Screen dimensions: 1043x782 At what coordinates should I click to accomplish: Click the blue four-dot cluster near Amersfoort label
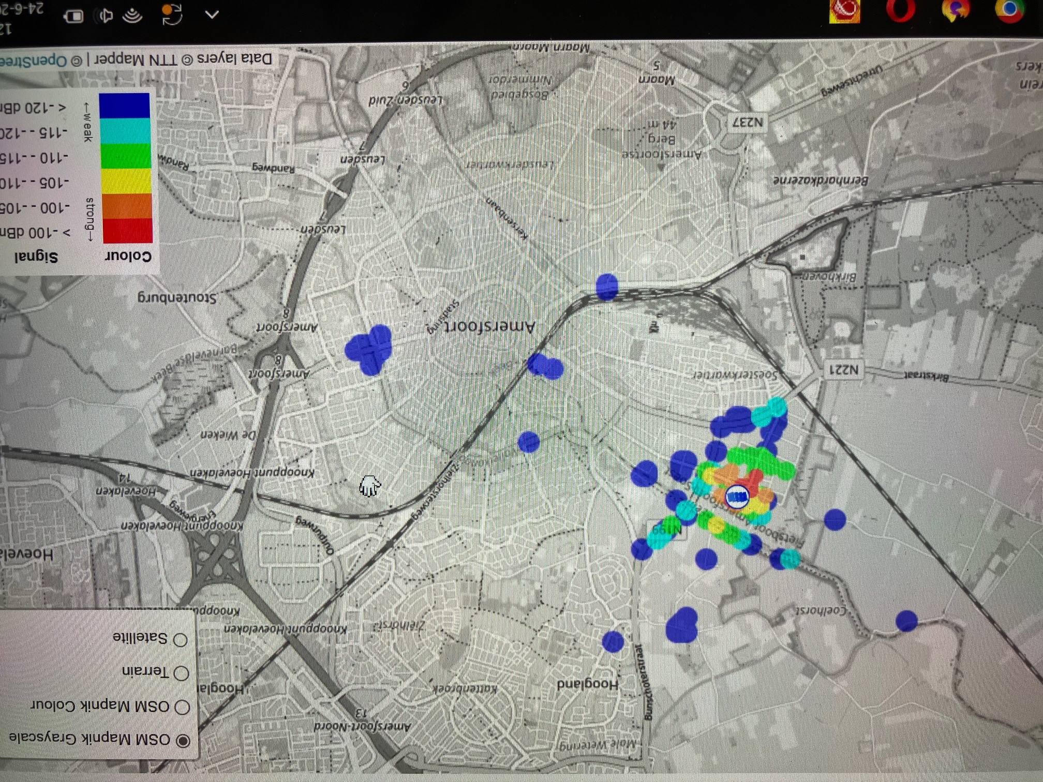pos(369,349)
